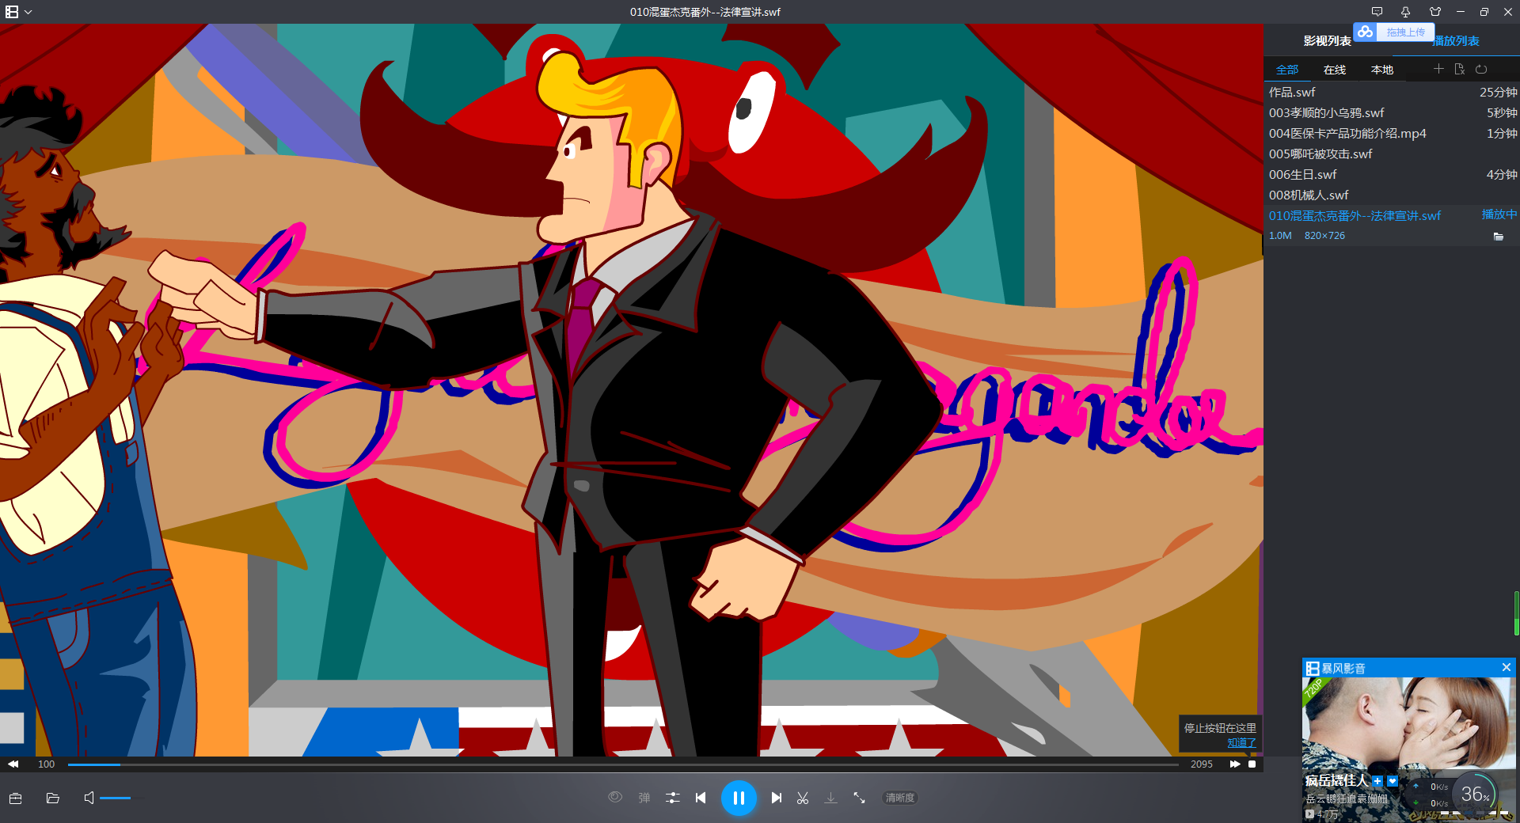Select 008机械人.swf in the playlist

click(x=1392, y=195)
